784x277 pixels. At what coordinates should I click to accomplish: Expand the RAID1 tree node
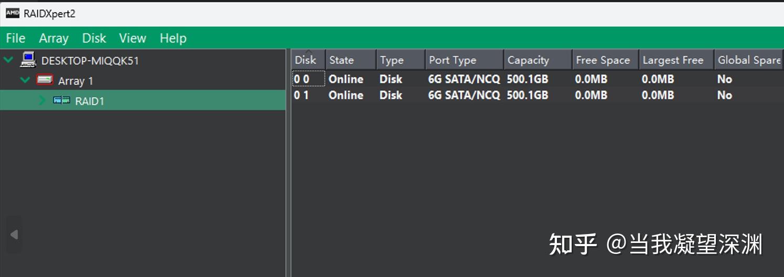[42, 100]
